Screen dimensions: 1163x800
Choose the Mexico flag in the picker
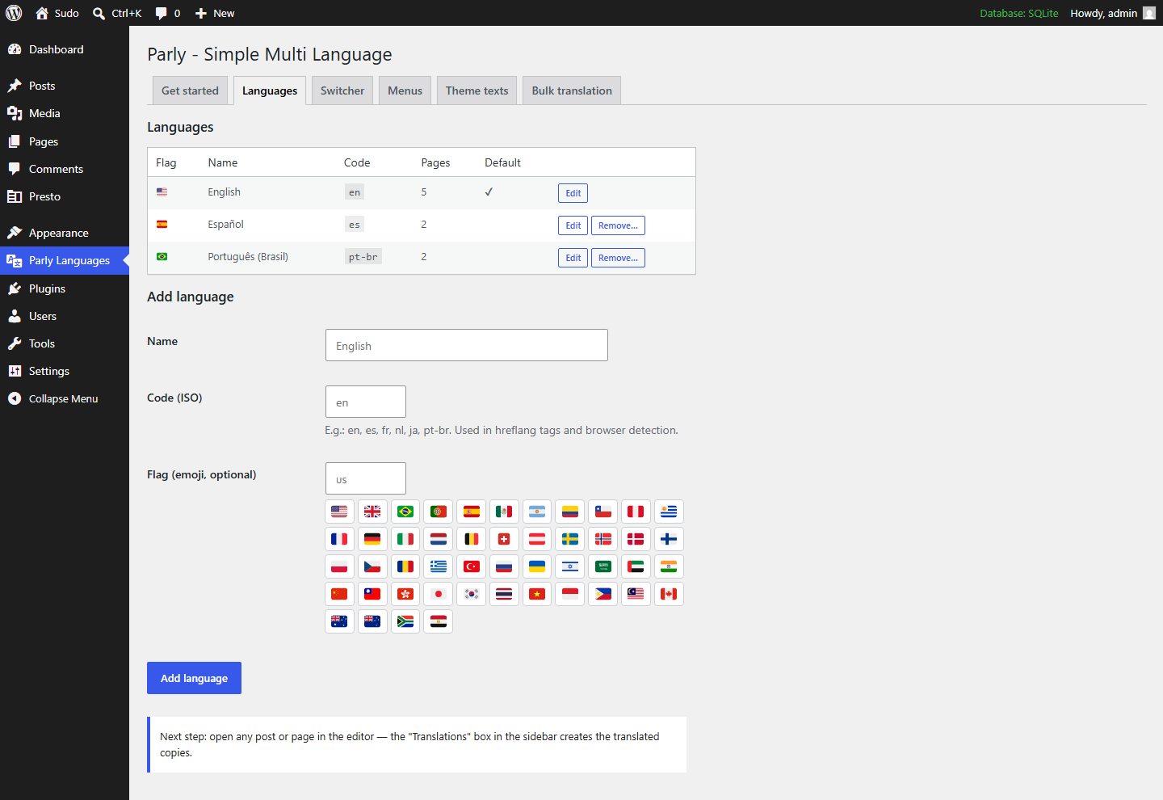click(x=504, y=512)
